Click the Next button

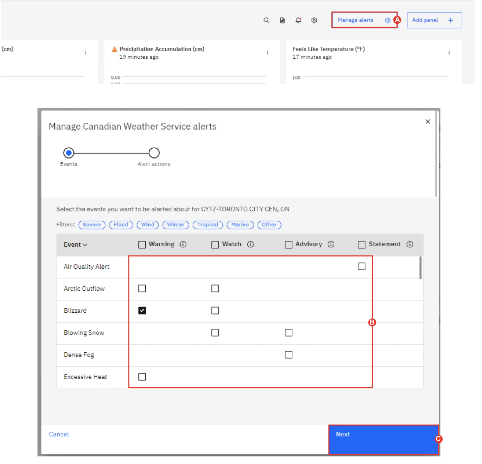click(x=383, y=440)
